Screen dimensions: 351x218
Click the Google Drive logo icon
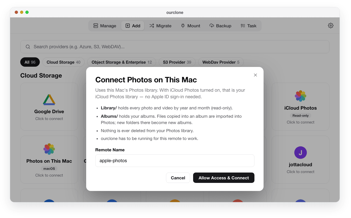pyautogui.click(x=49, y=100)
